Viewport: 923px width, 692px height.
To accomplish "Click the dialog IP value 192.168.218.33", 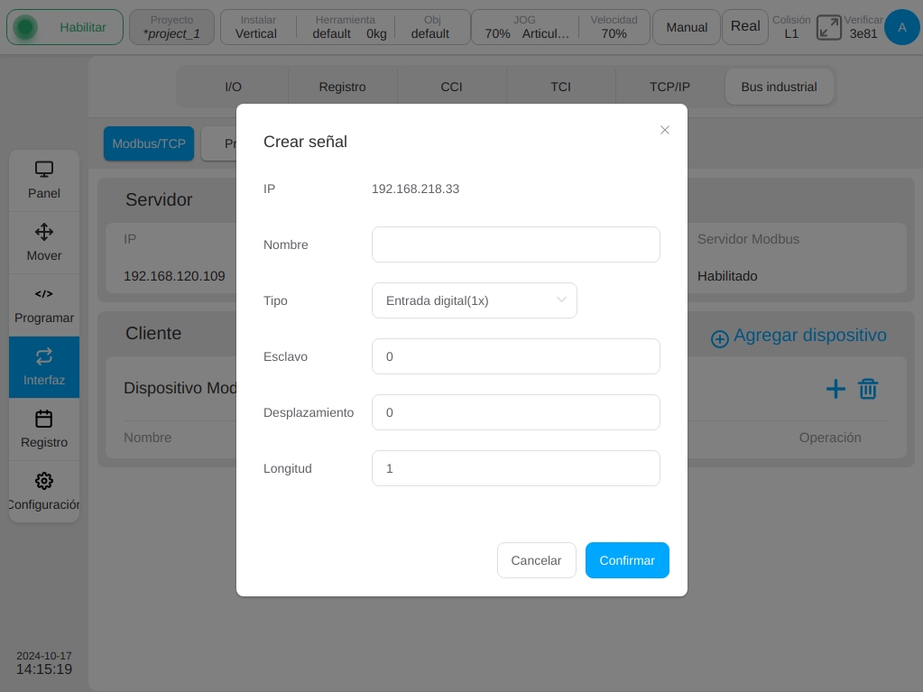I will click(416, 189).
